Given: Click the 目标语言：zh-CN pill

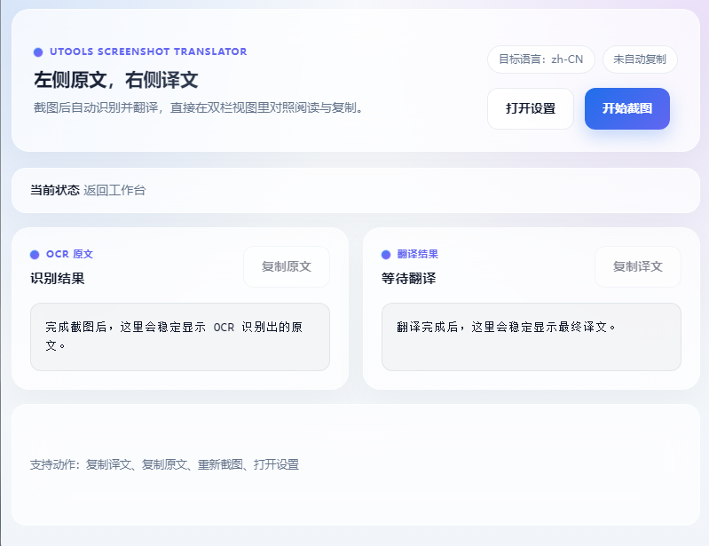Looking at the screenshot, I should tap(540, 59).
